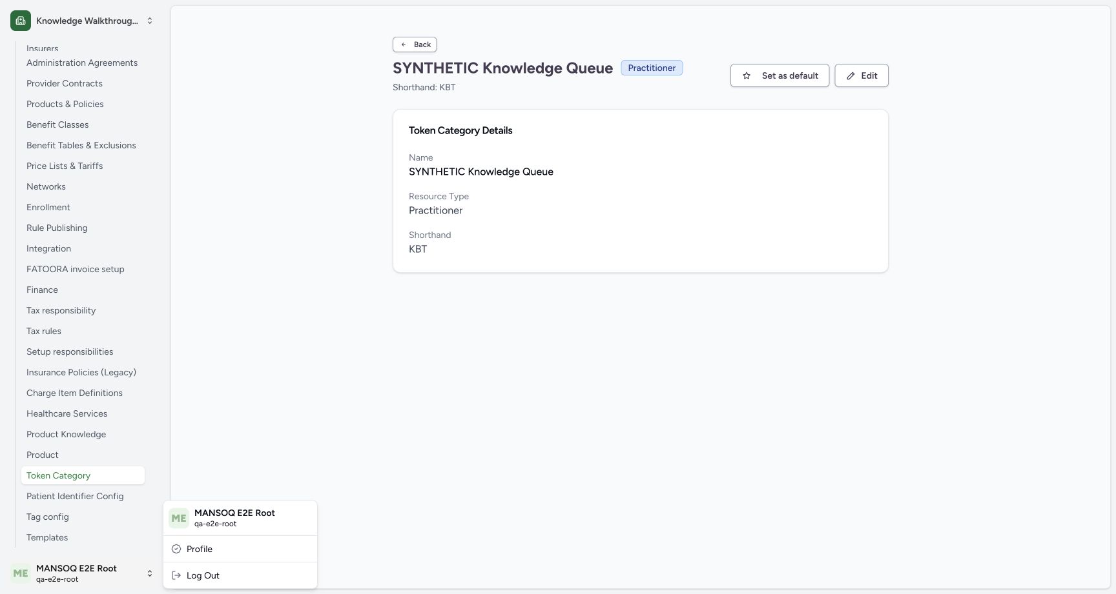Click the qa-e2e-root username in popup
Screen dimensions: 1116x594
point(216,524)
